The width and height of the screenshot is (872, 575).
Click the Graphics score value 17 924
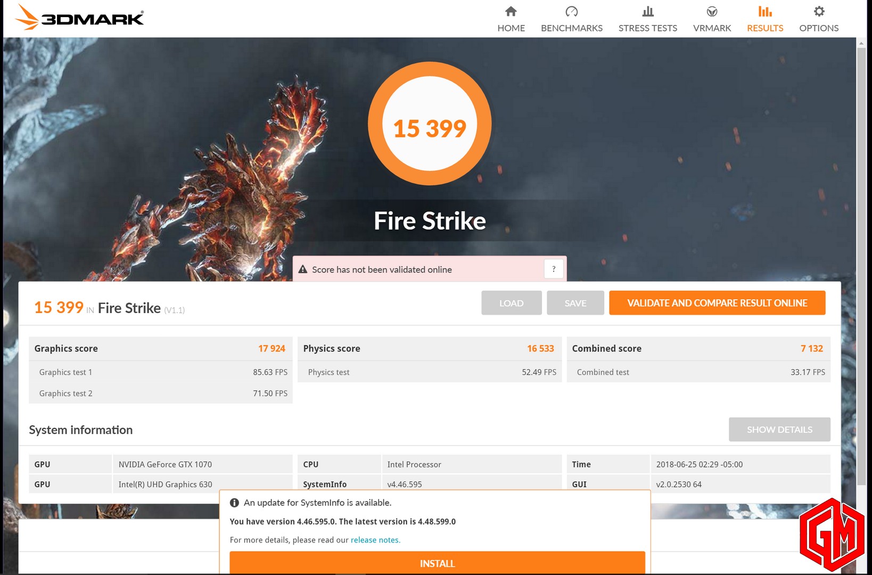tap(272, 349)
